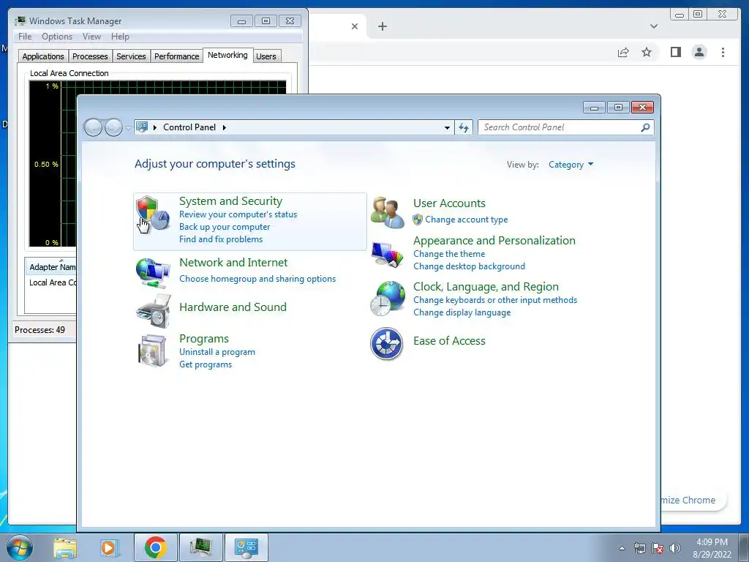Open Change display language link
The width and height of the screenshot is (749, 562).
(x=462, y=312)
